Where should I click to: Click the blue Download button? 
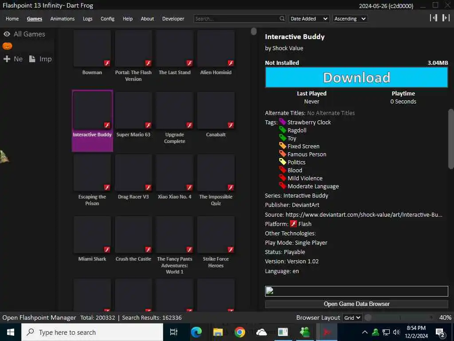356,78
